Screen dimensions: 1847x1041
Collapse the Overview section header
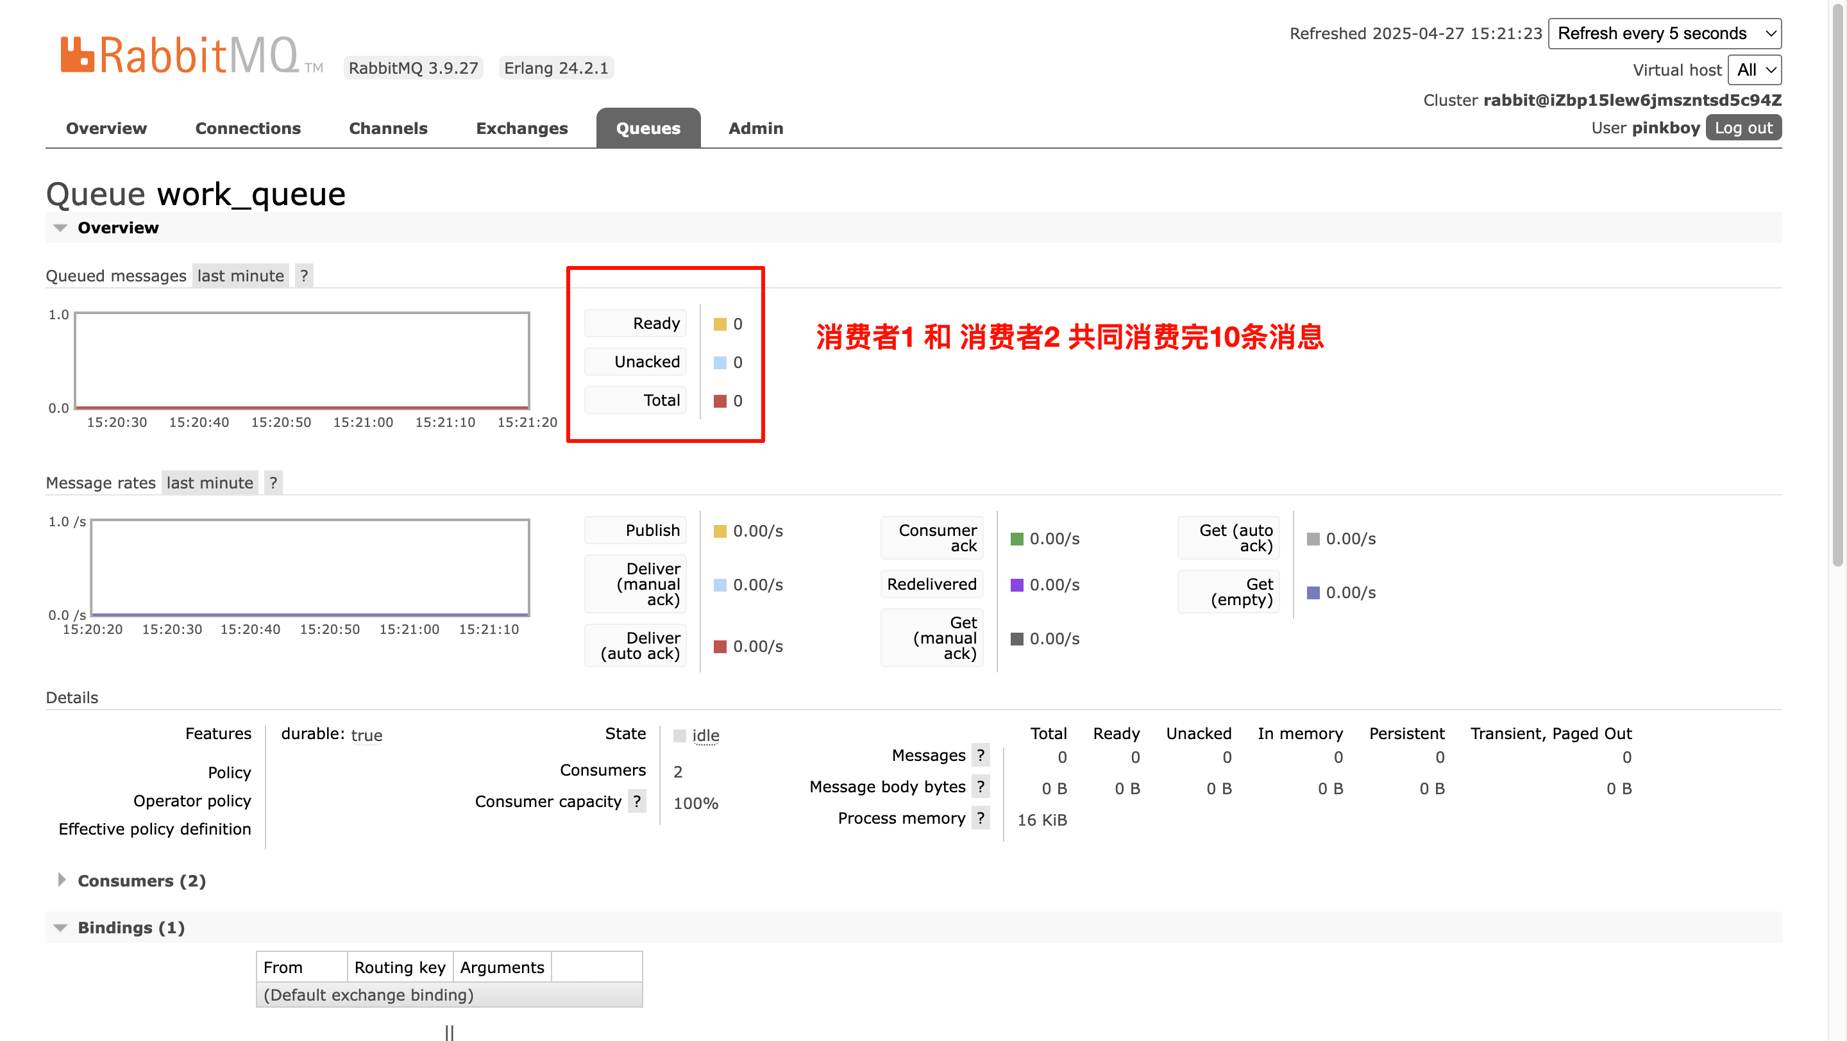(117, 228)
